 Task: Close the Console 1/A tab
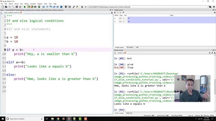pos(125,53)
